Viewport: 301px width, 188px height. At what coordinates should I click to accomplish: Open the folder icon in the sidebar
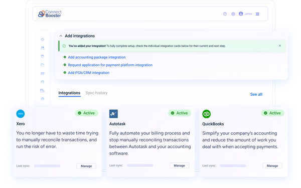[x=43, y=65]
